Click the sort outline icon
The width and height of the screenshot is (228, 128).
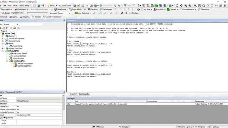coord(19,28)
